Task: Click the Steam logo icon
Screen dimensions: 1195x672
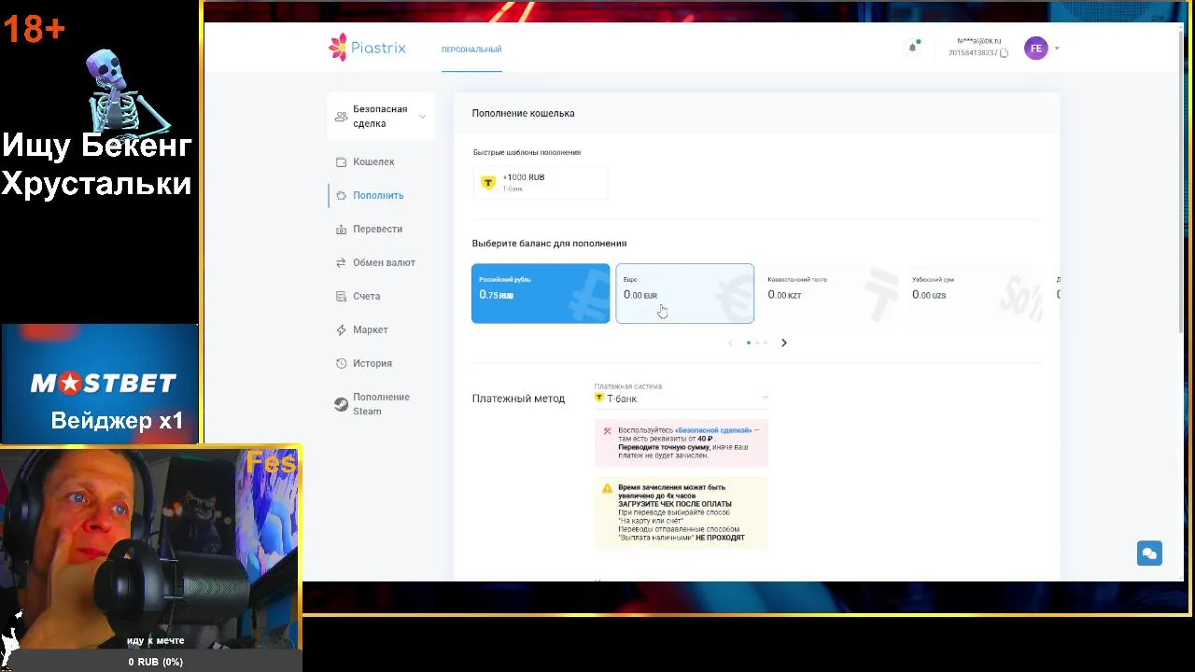Action: click(x=342, y=404)
